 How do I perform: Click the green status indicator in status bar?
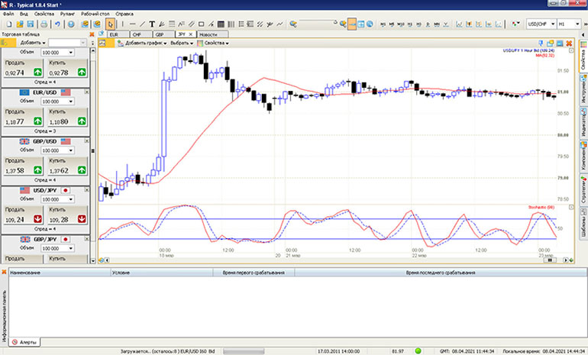(418, 351)
